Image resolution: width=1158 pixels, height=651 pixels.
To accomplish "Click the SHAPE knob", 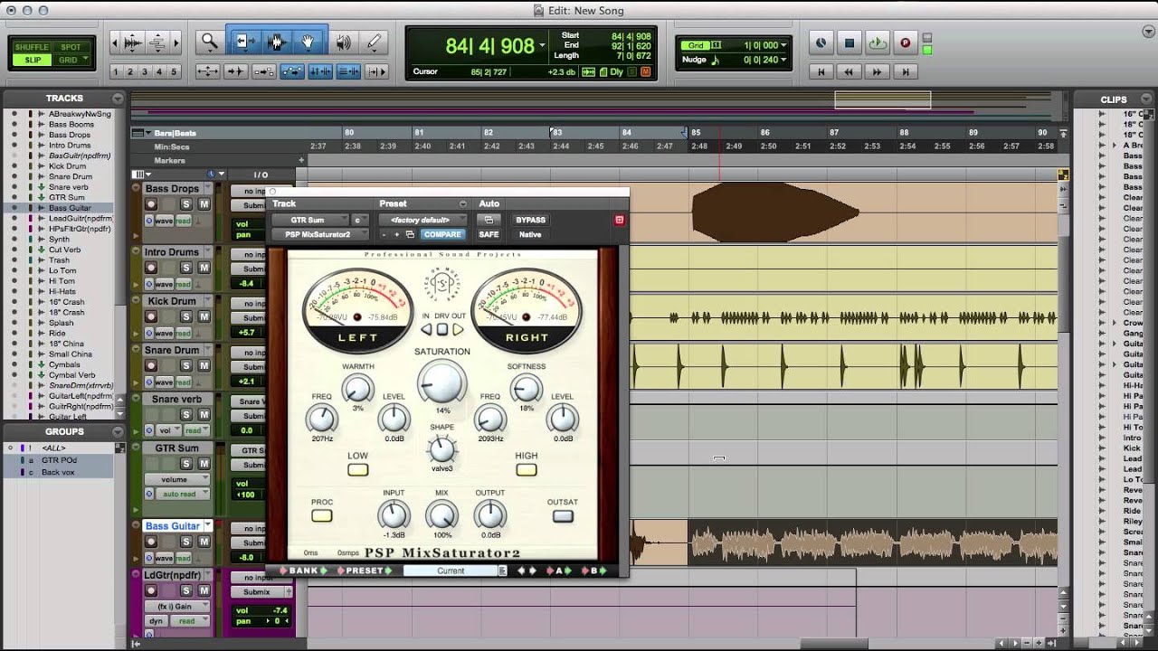I will tap(441, 448).
